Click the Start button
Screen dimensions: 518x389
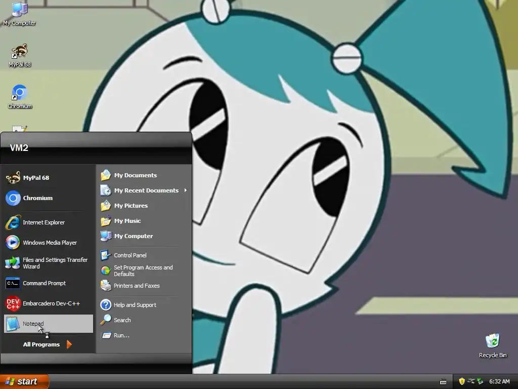click(x=24, y=381)
